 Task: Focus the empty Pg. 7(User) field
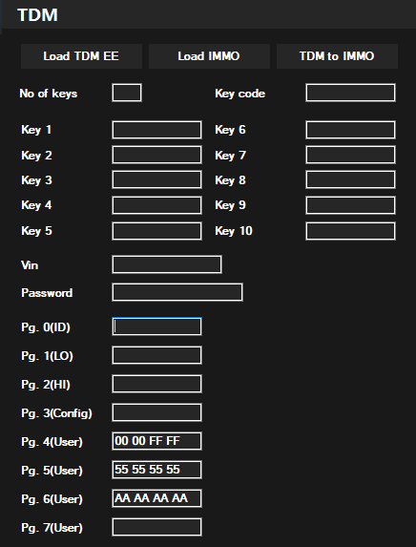(156, 527)
